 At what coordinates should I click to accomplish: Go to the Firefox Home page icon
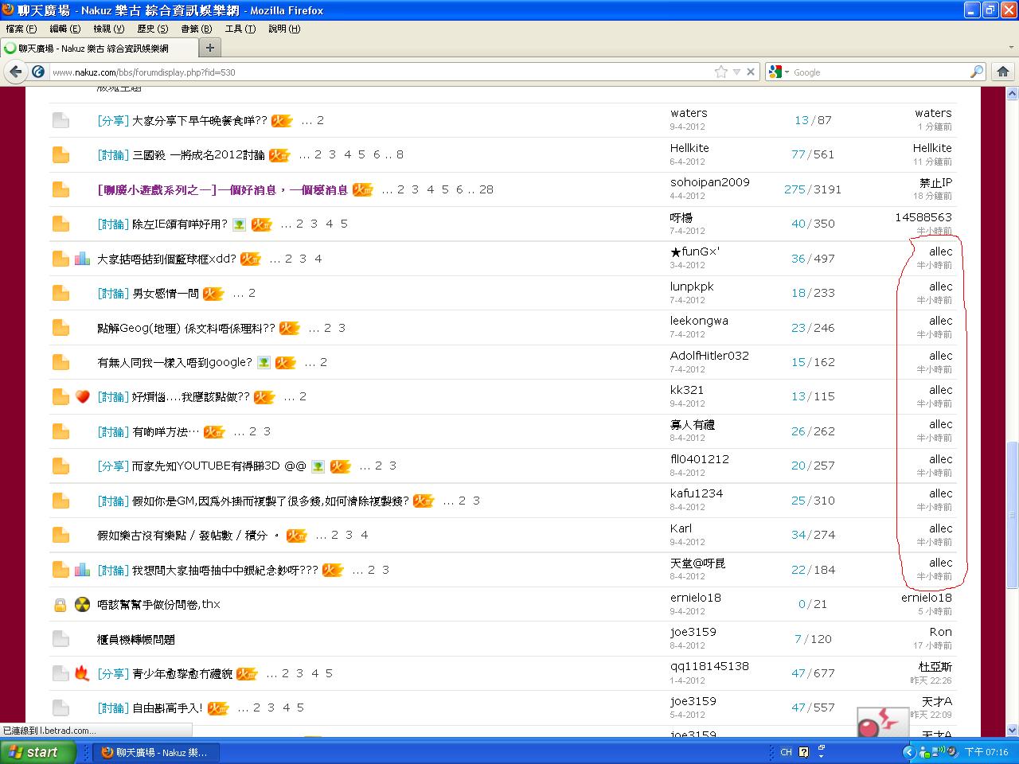point(1002,72)
